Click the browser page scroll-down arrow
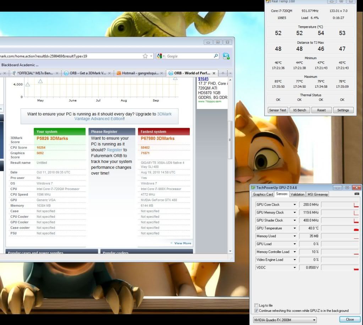 coord(230,251)
